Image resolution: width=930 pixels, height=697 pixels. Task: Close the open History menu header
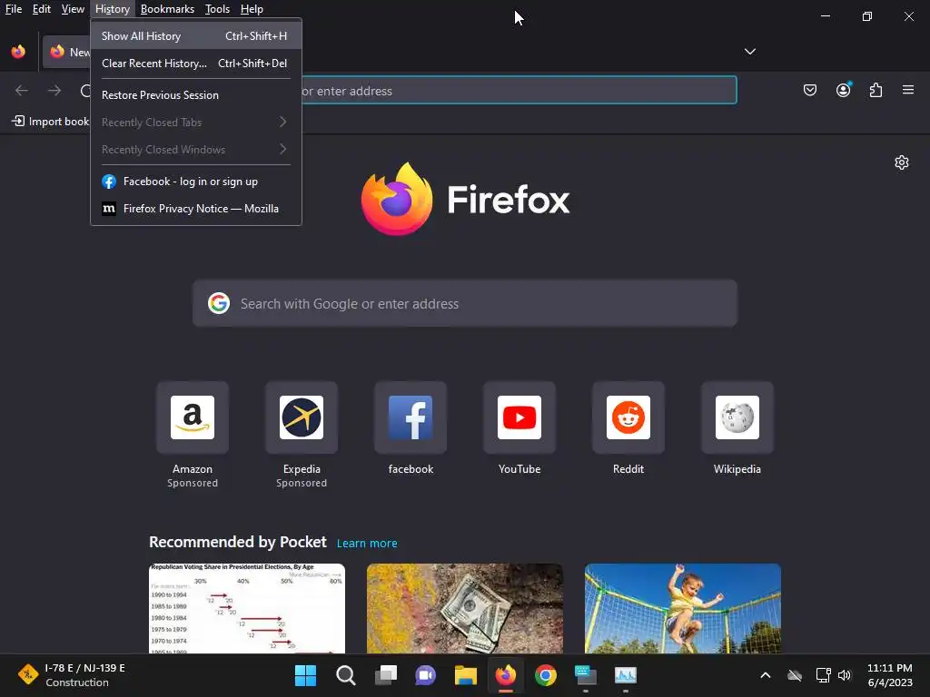(x=113, y=9)
